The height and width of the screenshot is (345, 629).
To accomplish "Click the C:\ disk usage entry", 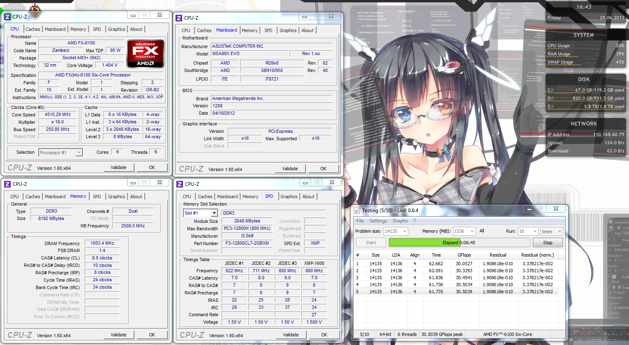I will coord(586,90).
